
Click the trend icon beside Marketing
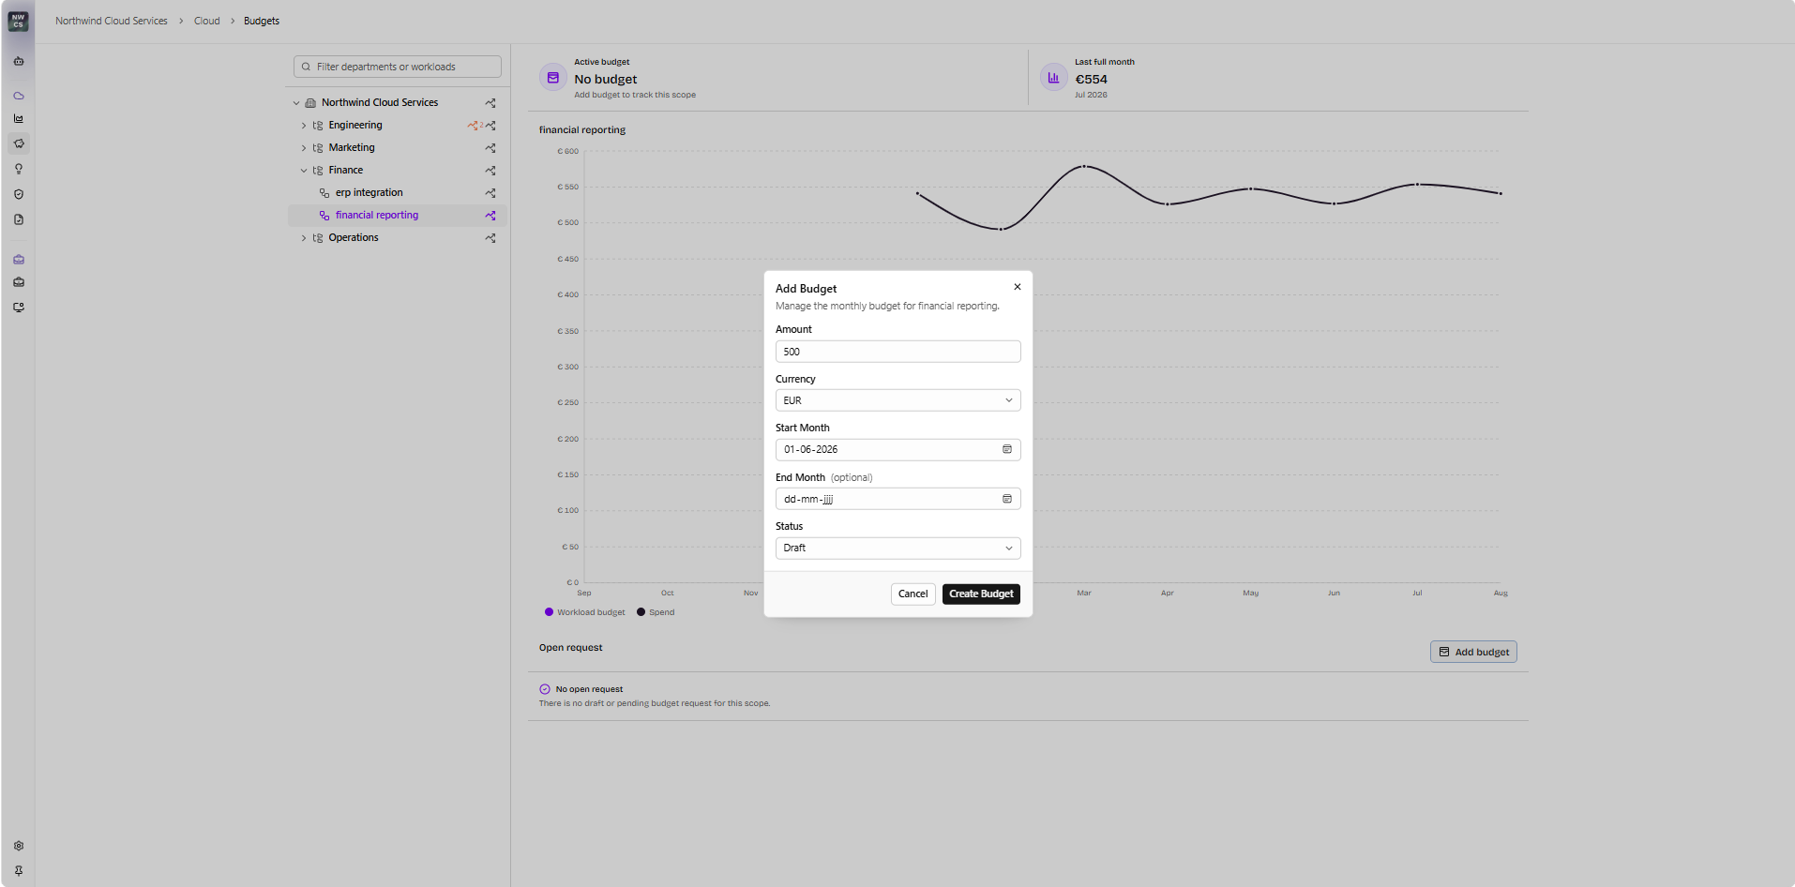490,148
